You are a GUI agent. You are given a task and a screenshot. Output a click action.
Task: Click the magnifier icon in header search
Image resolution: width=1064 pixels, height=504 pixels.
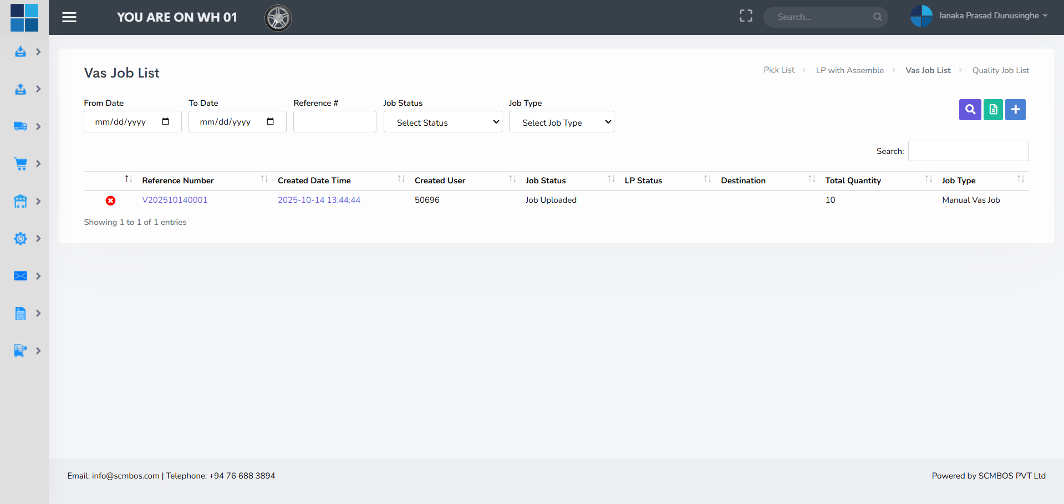pyautogui.click(x=877, y=17)
